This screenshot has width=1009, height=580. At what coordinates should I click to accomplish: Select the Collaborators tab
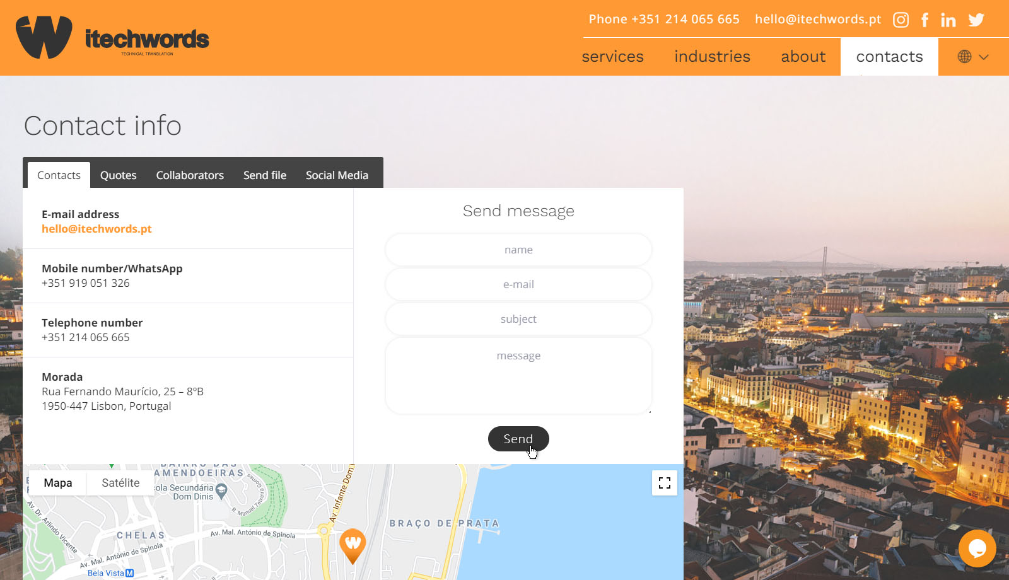tap(190, 175)
